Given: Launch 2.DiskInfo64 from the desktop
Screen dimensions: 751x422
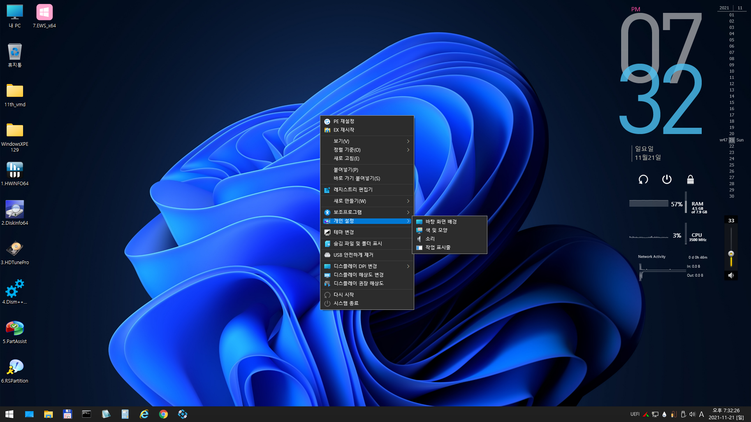Looking at the screenshot, I should click(15, 213).
